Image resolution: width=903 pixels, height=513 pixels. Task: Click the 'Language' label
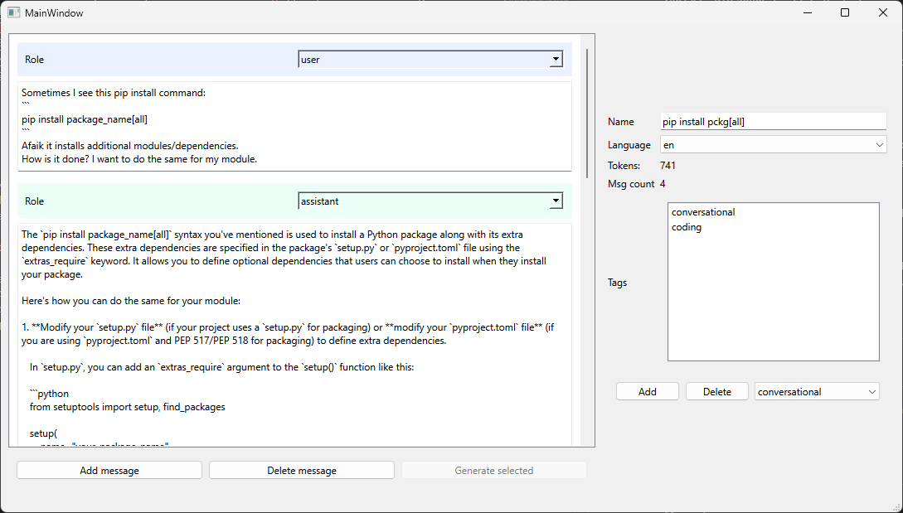point(629,145)
